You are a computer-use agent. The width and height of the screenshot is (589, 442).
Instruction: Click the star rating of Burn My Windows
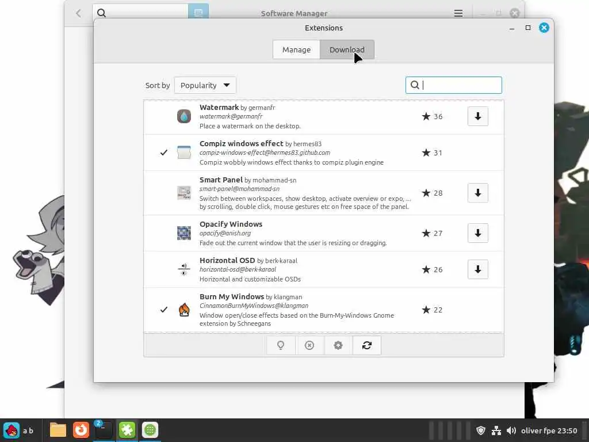click(432, 310)
